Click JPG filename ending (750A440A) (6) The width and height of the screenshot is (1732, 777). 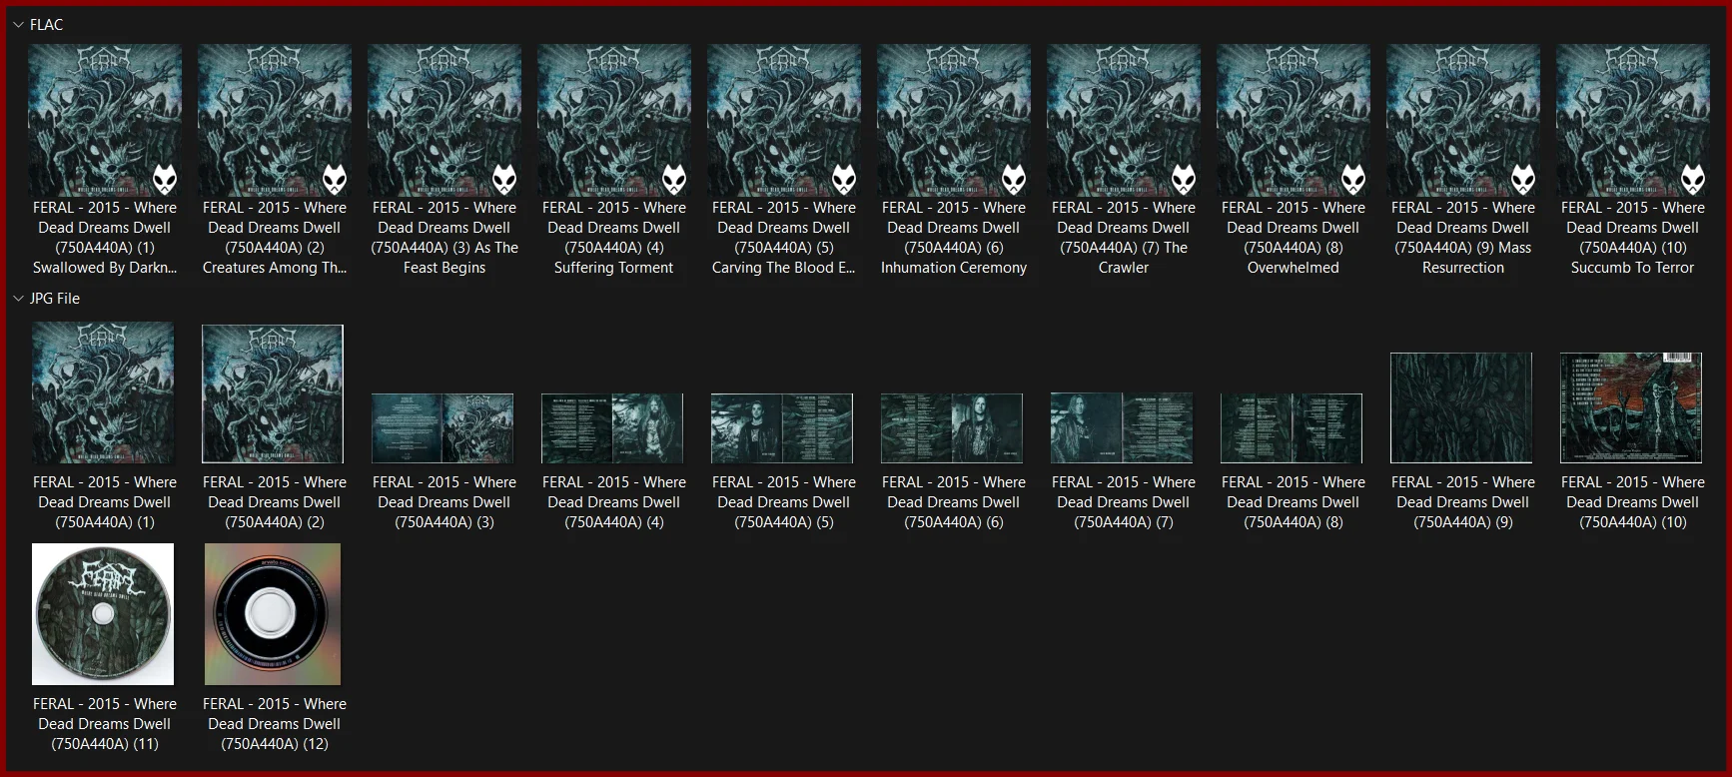(954, 502)
